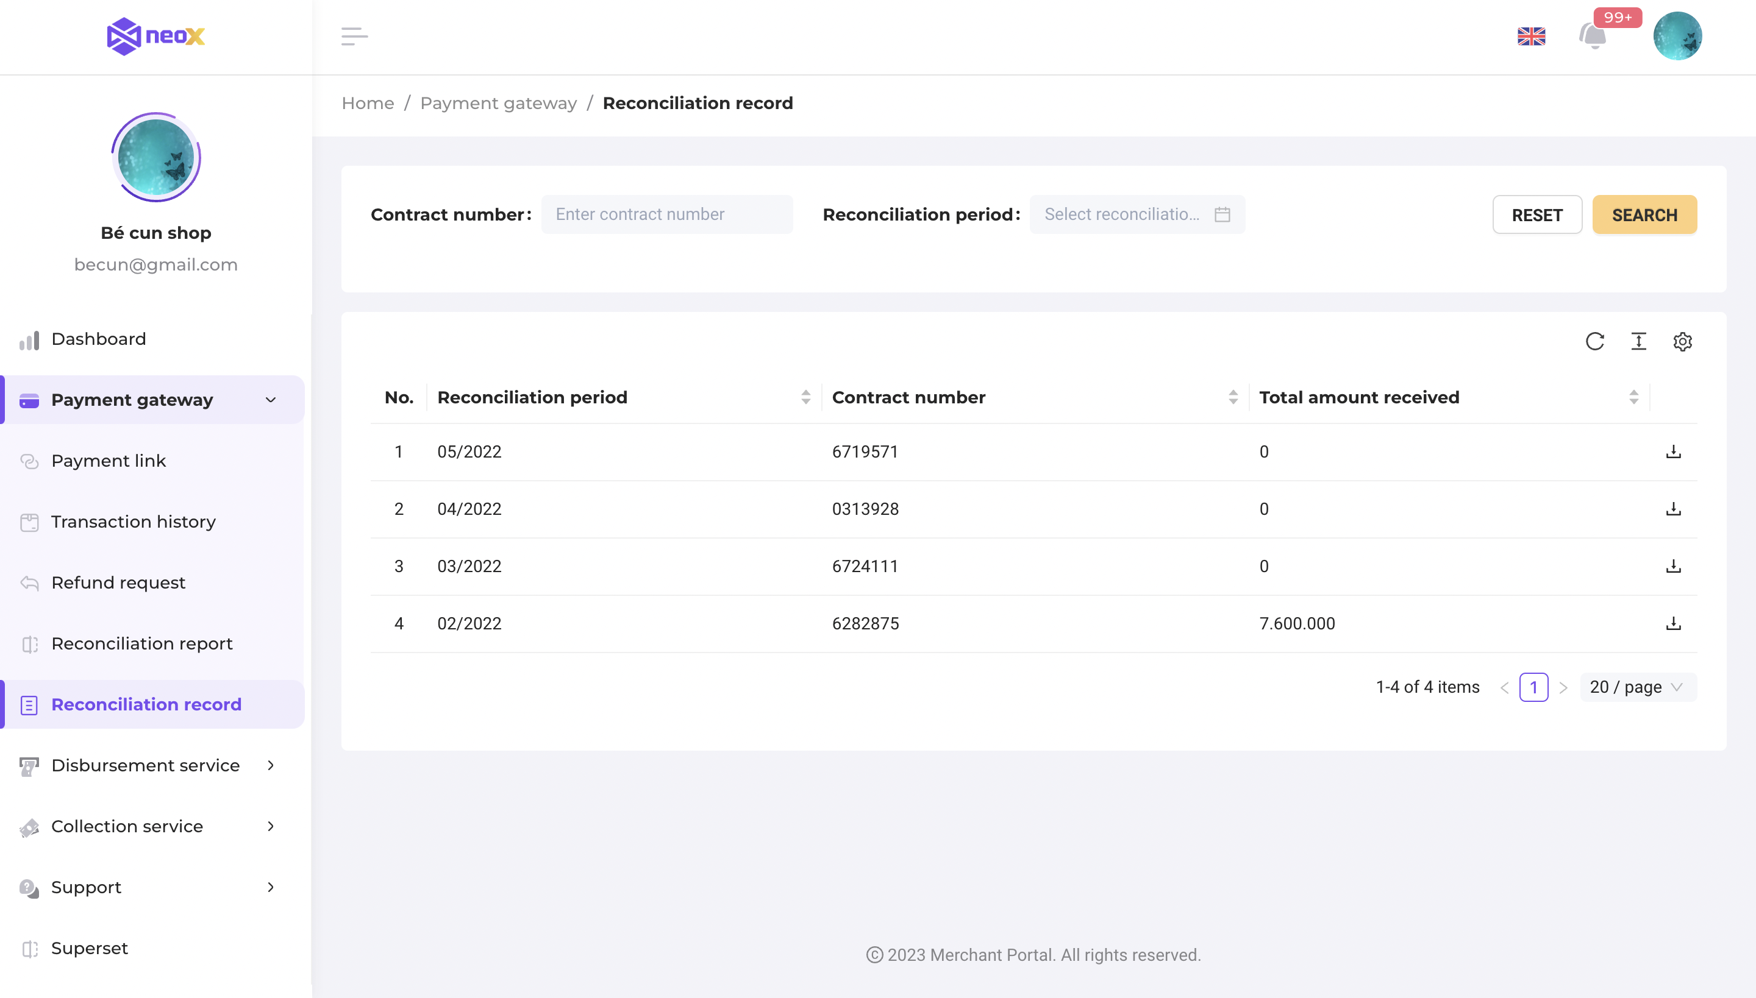Focus the Enter contract number field
Image resolution: width=1756 pixels, height=998 pixels.
coord(666,214)
